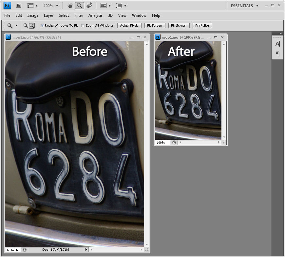
Task: Open the Paragraph panel icon
Action: pos(277,54)
